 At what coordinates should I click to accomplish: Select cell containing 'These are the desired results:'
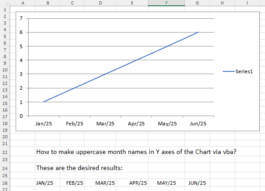79,168
